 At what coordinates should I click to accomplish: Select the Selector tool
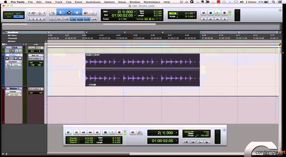(69, 13)
